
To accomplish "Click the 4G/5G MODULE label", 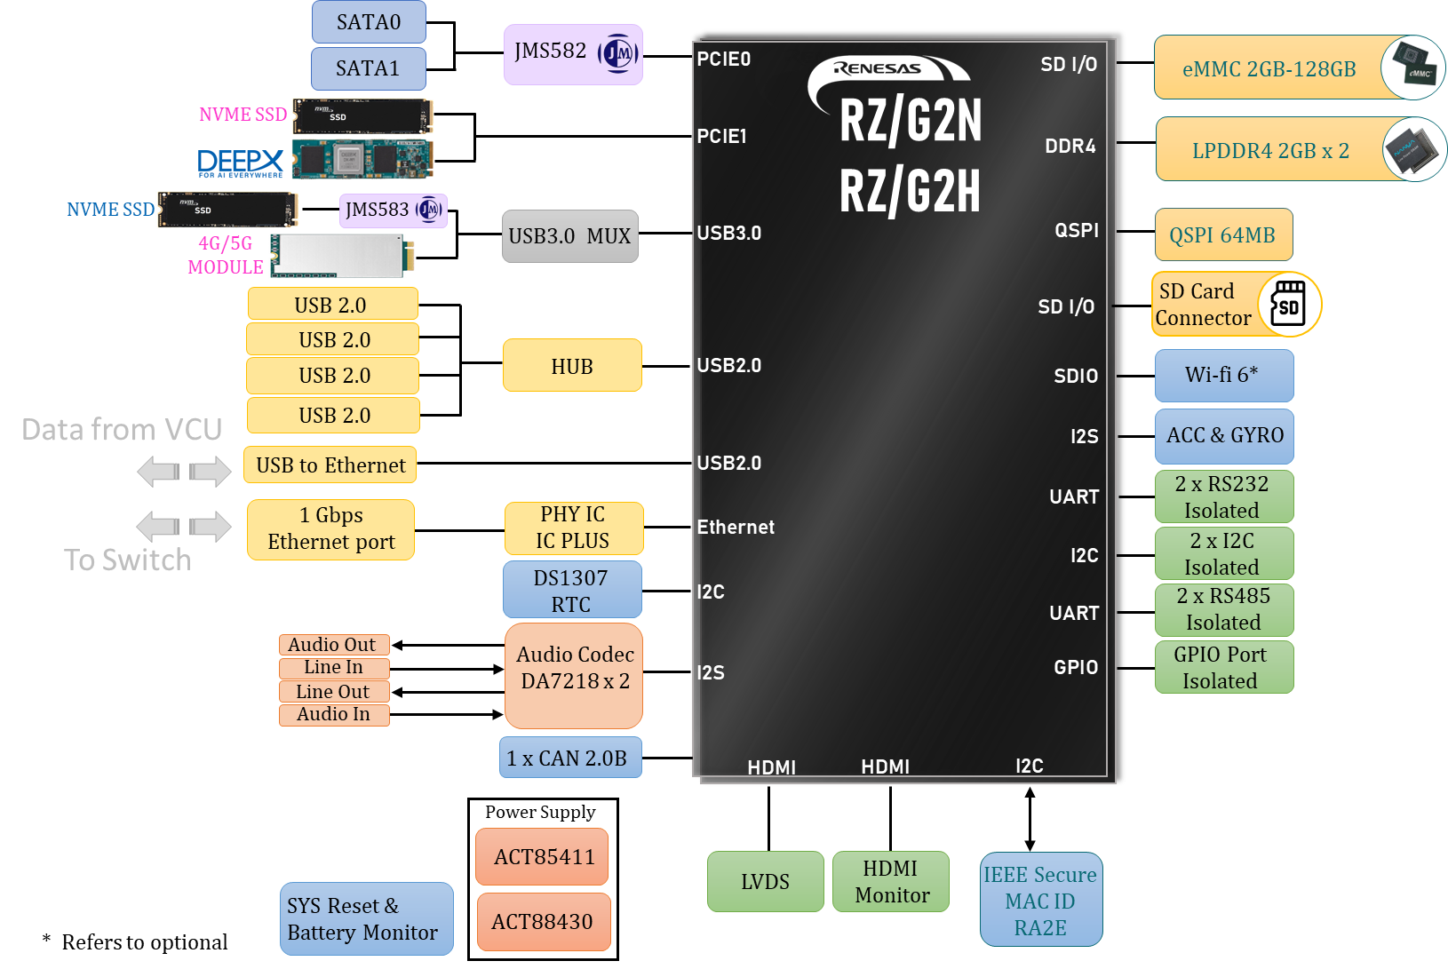I will 226,256.
